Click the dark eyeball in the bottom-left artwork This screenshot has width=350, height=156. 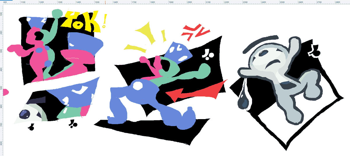tap(25, 114)
